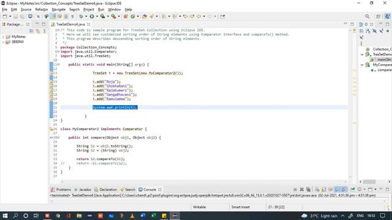The image size is (392, 220).
Task: Collapse TreeSetDemo6 class in Outline
Action: [x=362, y=54]
